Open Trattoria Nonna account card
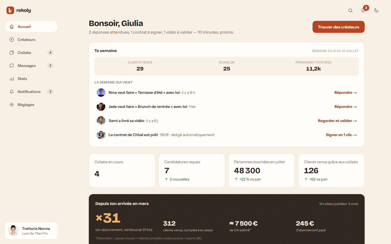The image size is (391, 244). click(x=31, y=231)
